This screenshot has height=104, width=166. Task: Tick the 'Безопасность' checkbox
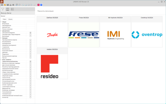(31, 49)
